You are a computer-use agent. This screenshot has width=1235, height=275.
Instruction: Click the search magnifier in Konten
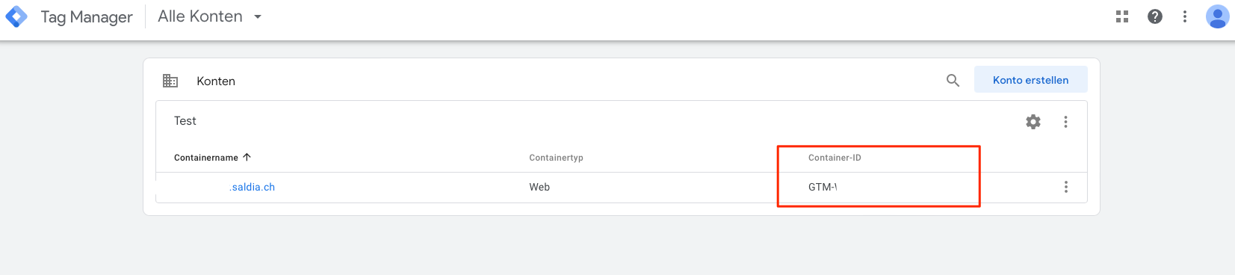[x=953, y=80]
